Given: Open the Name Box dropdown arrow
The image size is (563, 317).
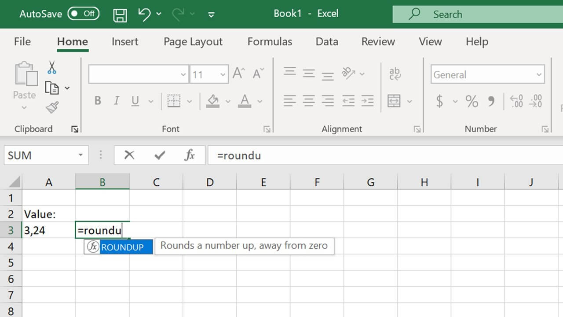Looking at the screenshot, I should point(80,155).
